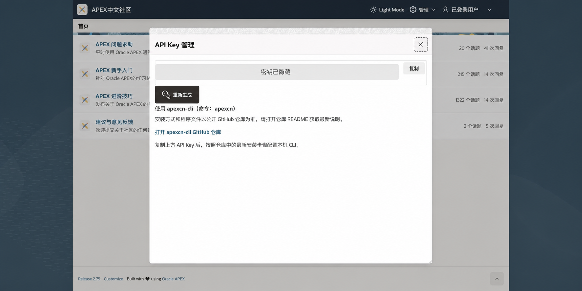Click the APEX 新手入门 forum icon

pos(85,74)
